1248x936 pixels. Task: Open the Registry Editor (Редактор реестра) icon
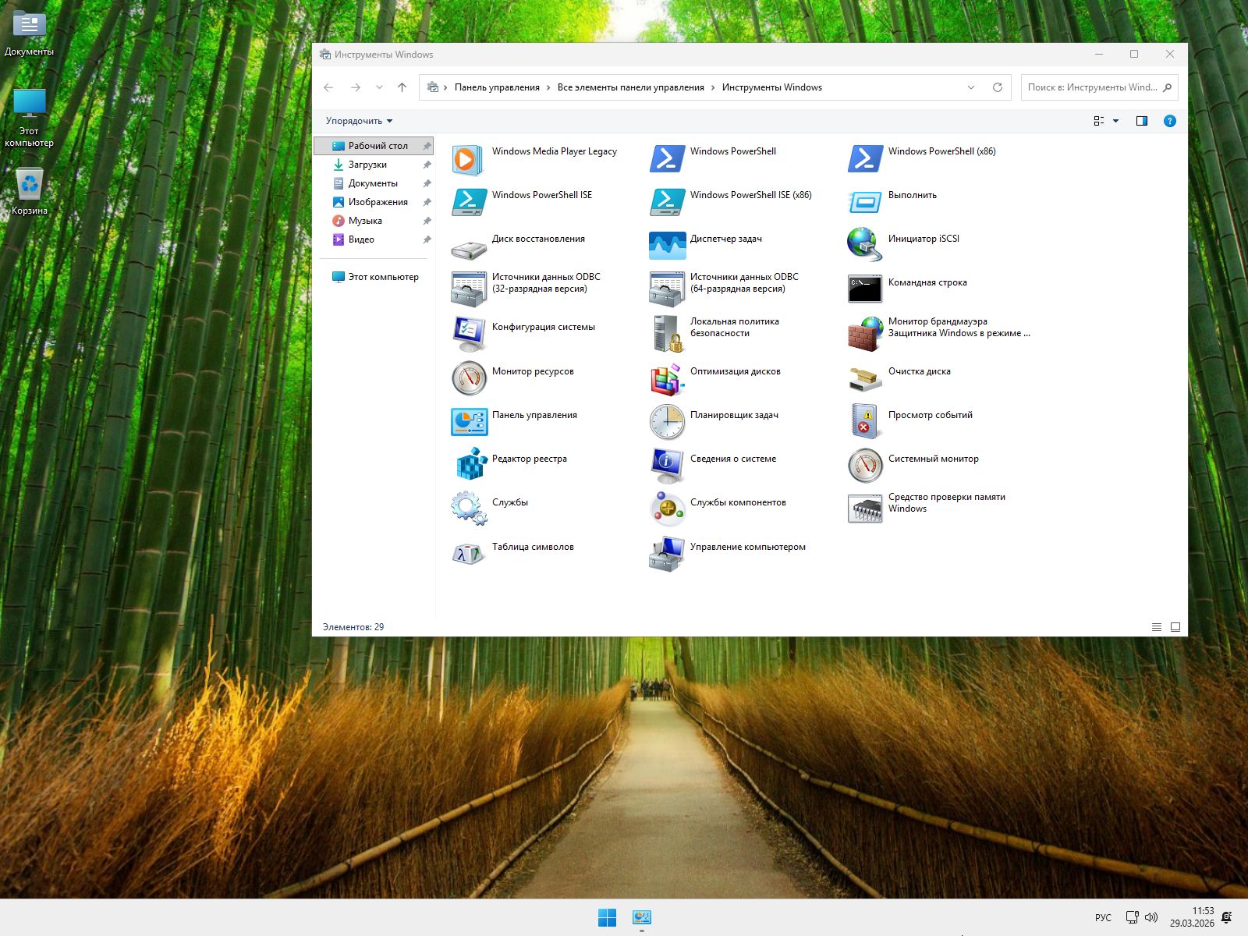470,465
